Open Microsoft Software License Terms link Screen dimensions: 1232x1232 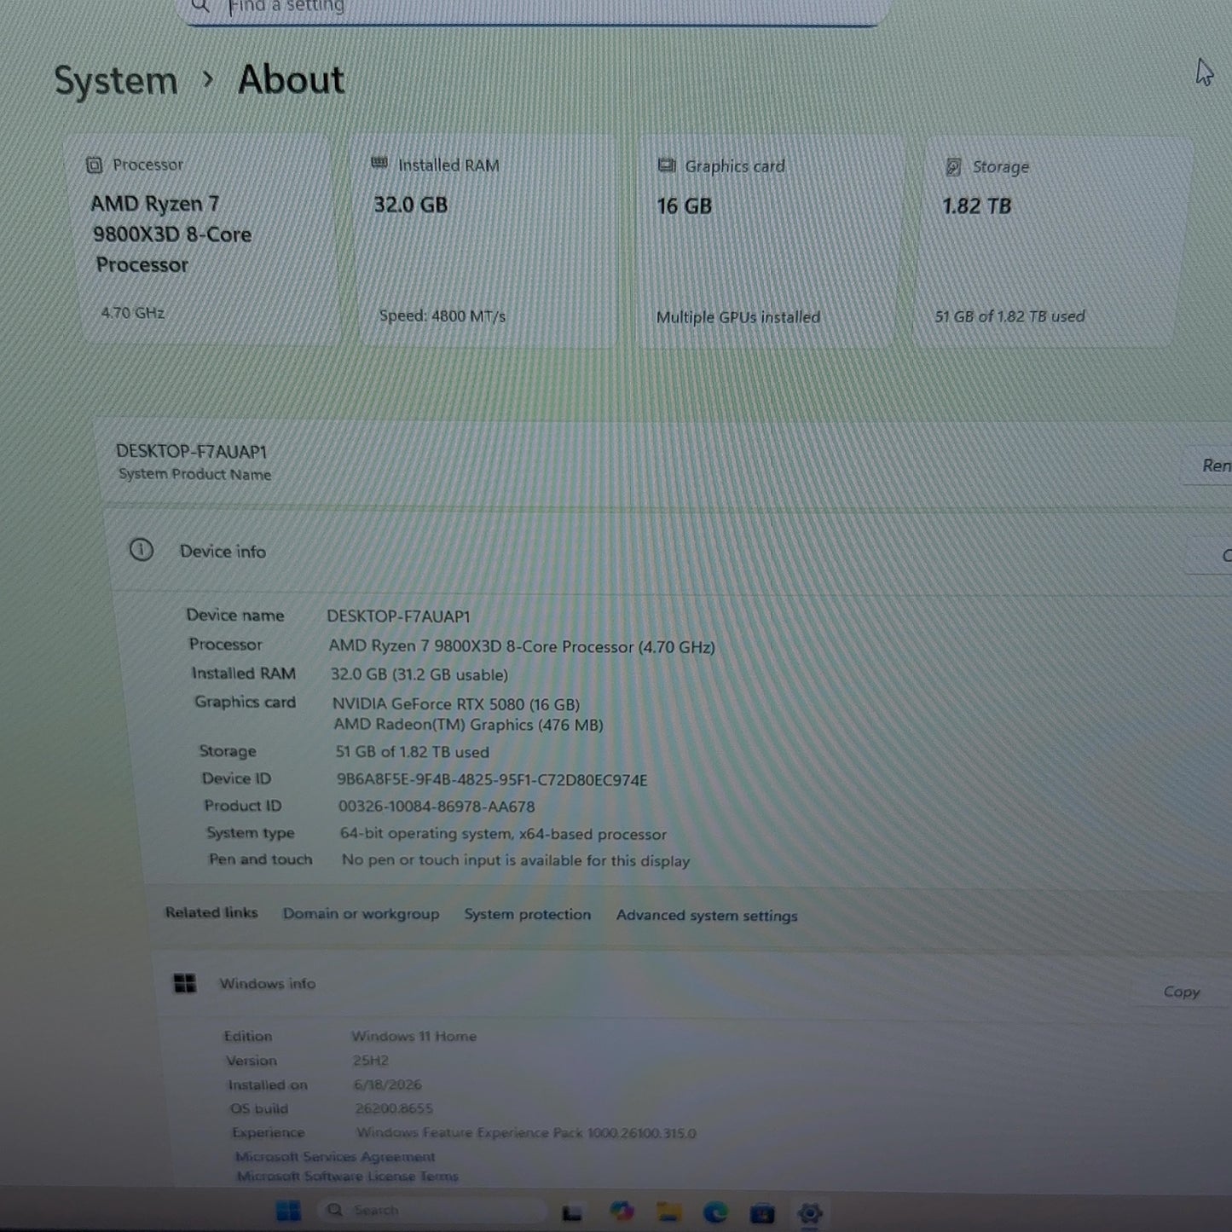click(347, 1176)
